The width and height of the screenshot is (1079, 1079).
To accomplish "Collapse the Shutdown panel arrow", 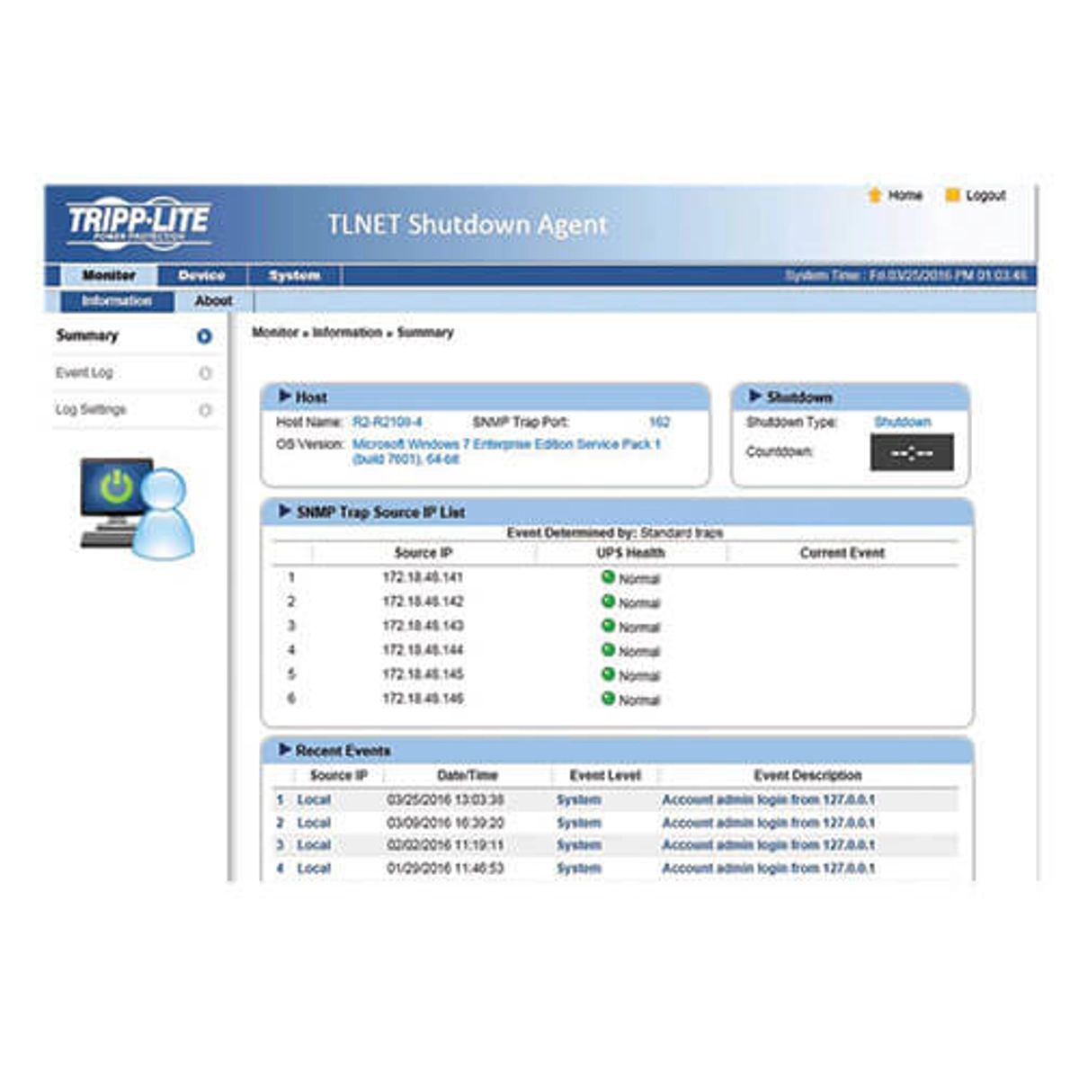I will point(755,396).
